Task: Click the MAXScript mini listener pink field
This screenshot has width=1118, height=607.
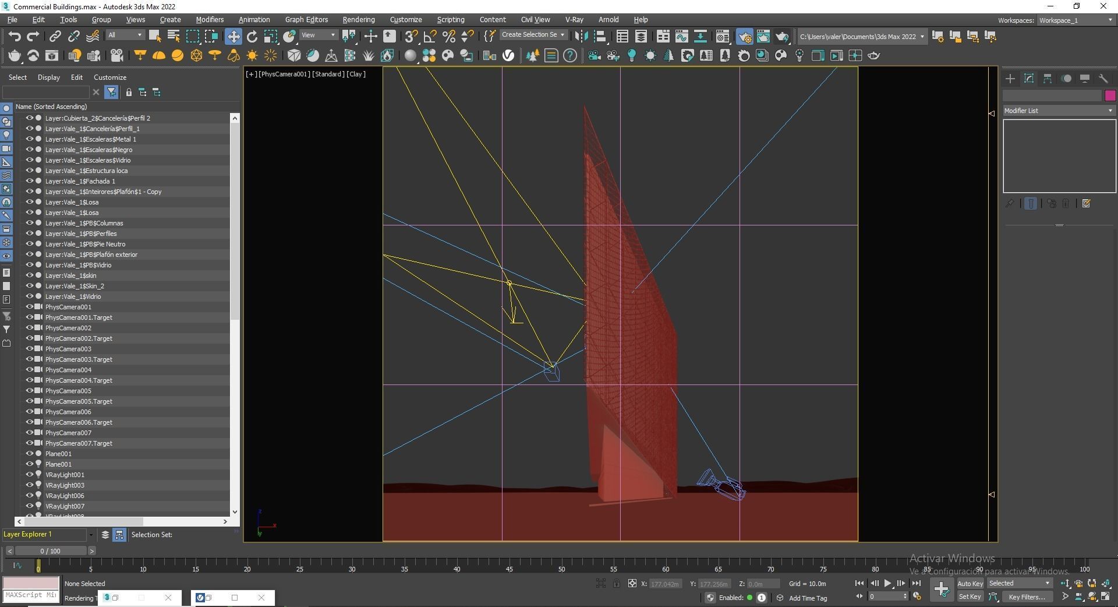Action: 31,583
